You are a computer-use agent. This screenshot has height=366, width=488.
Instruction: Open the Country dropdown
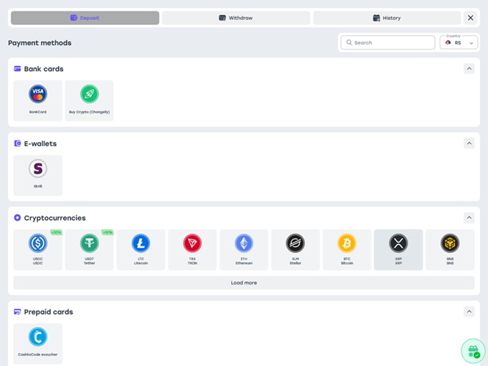459,43
